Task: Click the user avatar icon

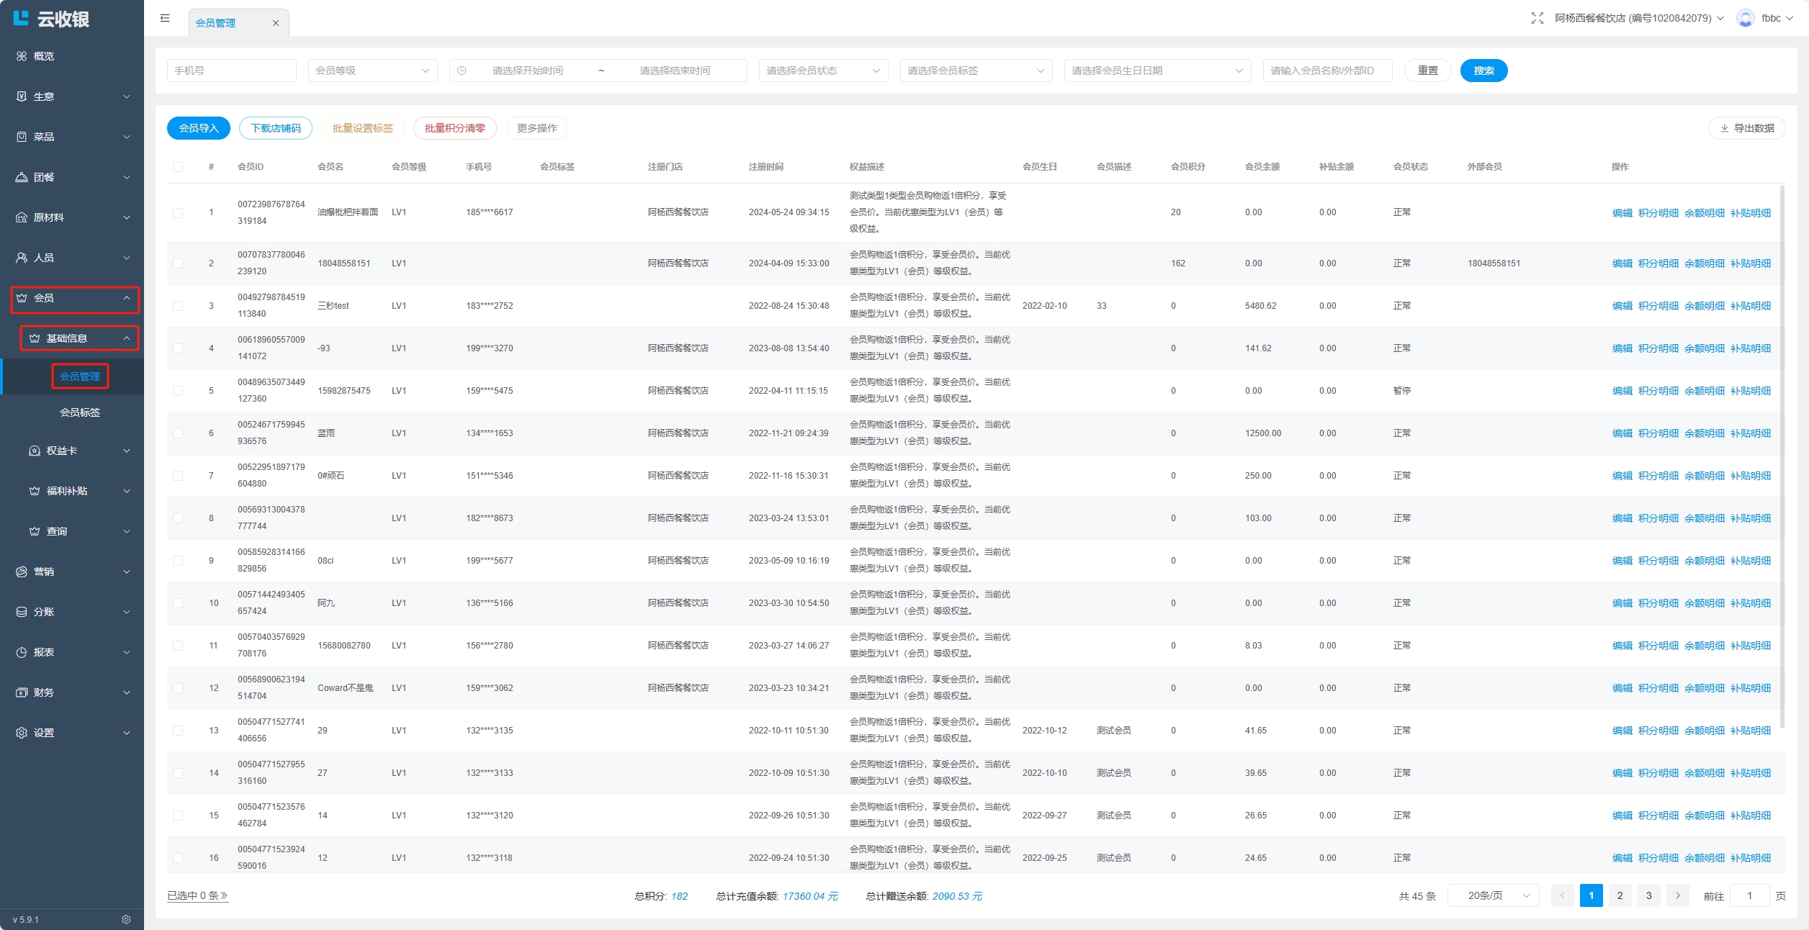Action: point(1745,18)
